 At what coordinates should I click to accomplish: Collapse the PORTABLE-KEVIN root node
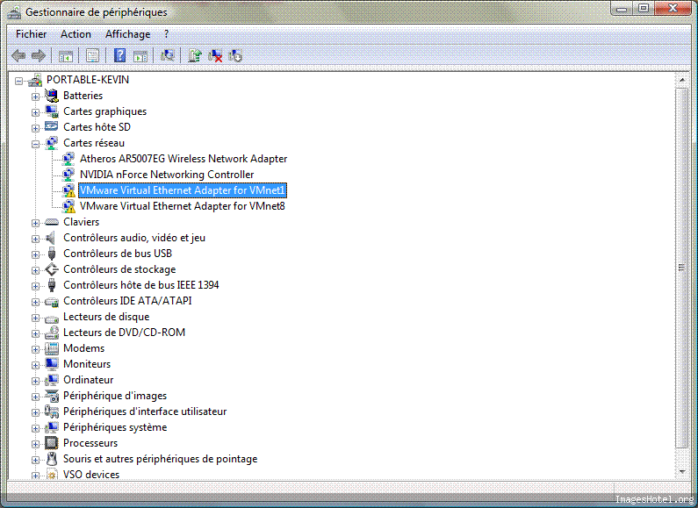(18, 81)
